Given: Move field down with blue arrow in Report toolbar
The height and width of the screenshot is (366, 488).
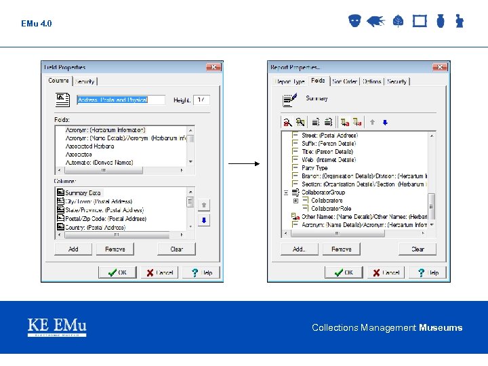Looking at the screenshot, I should tap(385, 122).
